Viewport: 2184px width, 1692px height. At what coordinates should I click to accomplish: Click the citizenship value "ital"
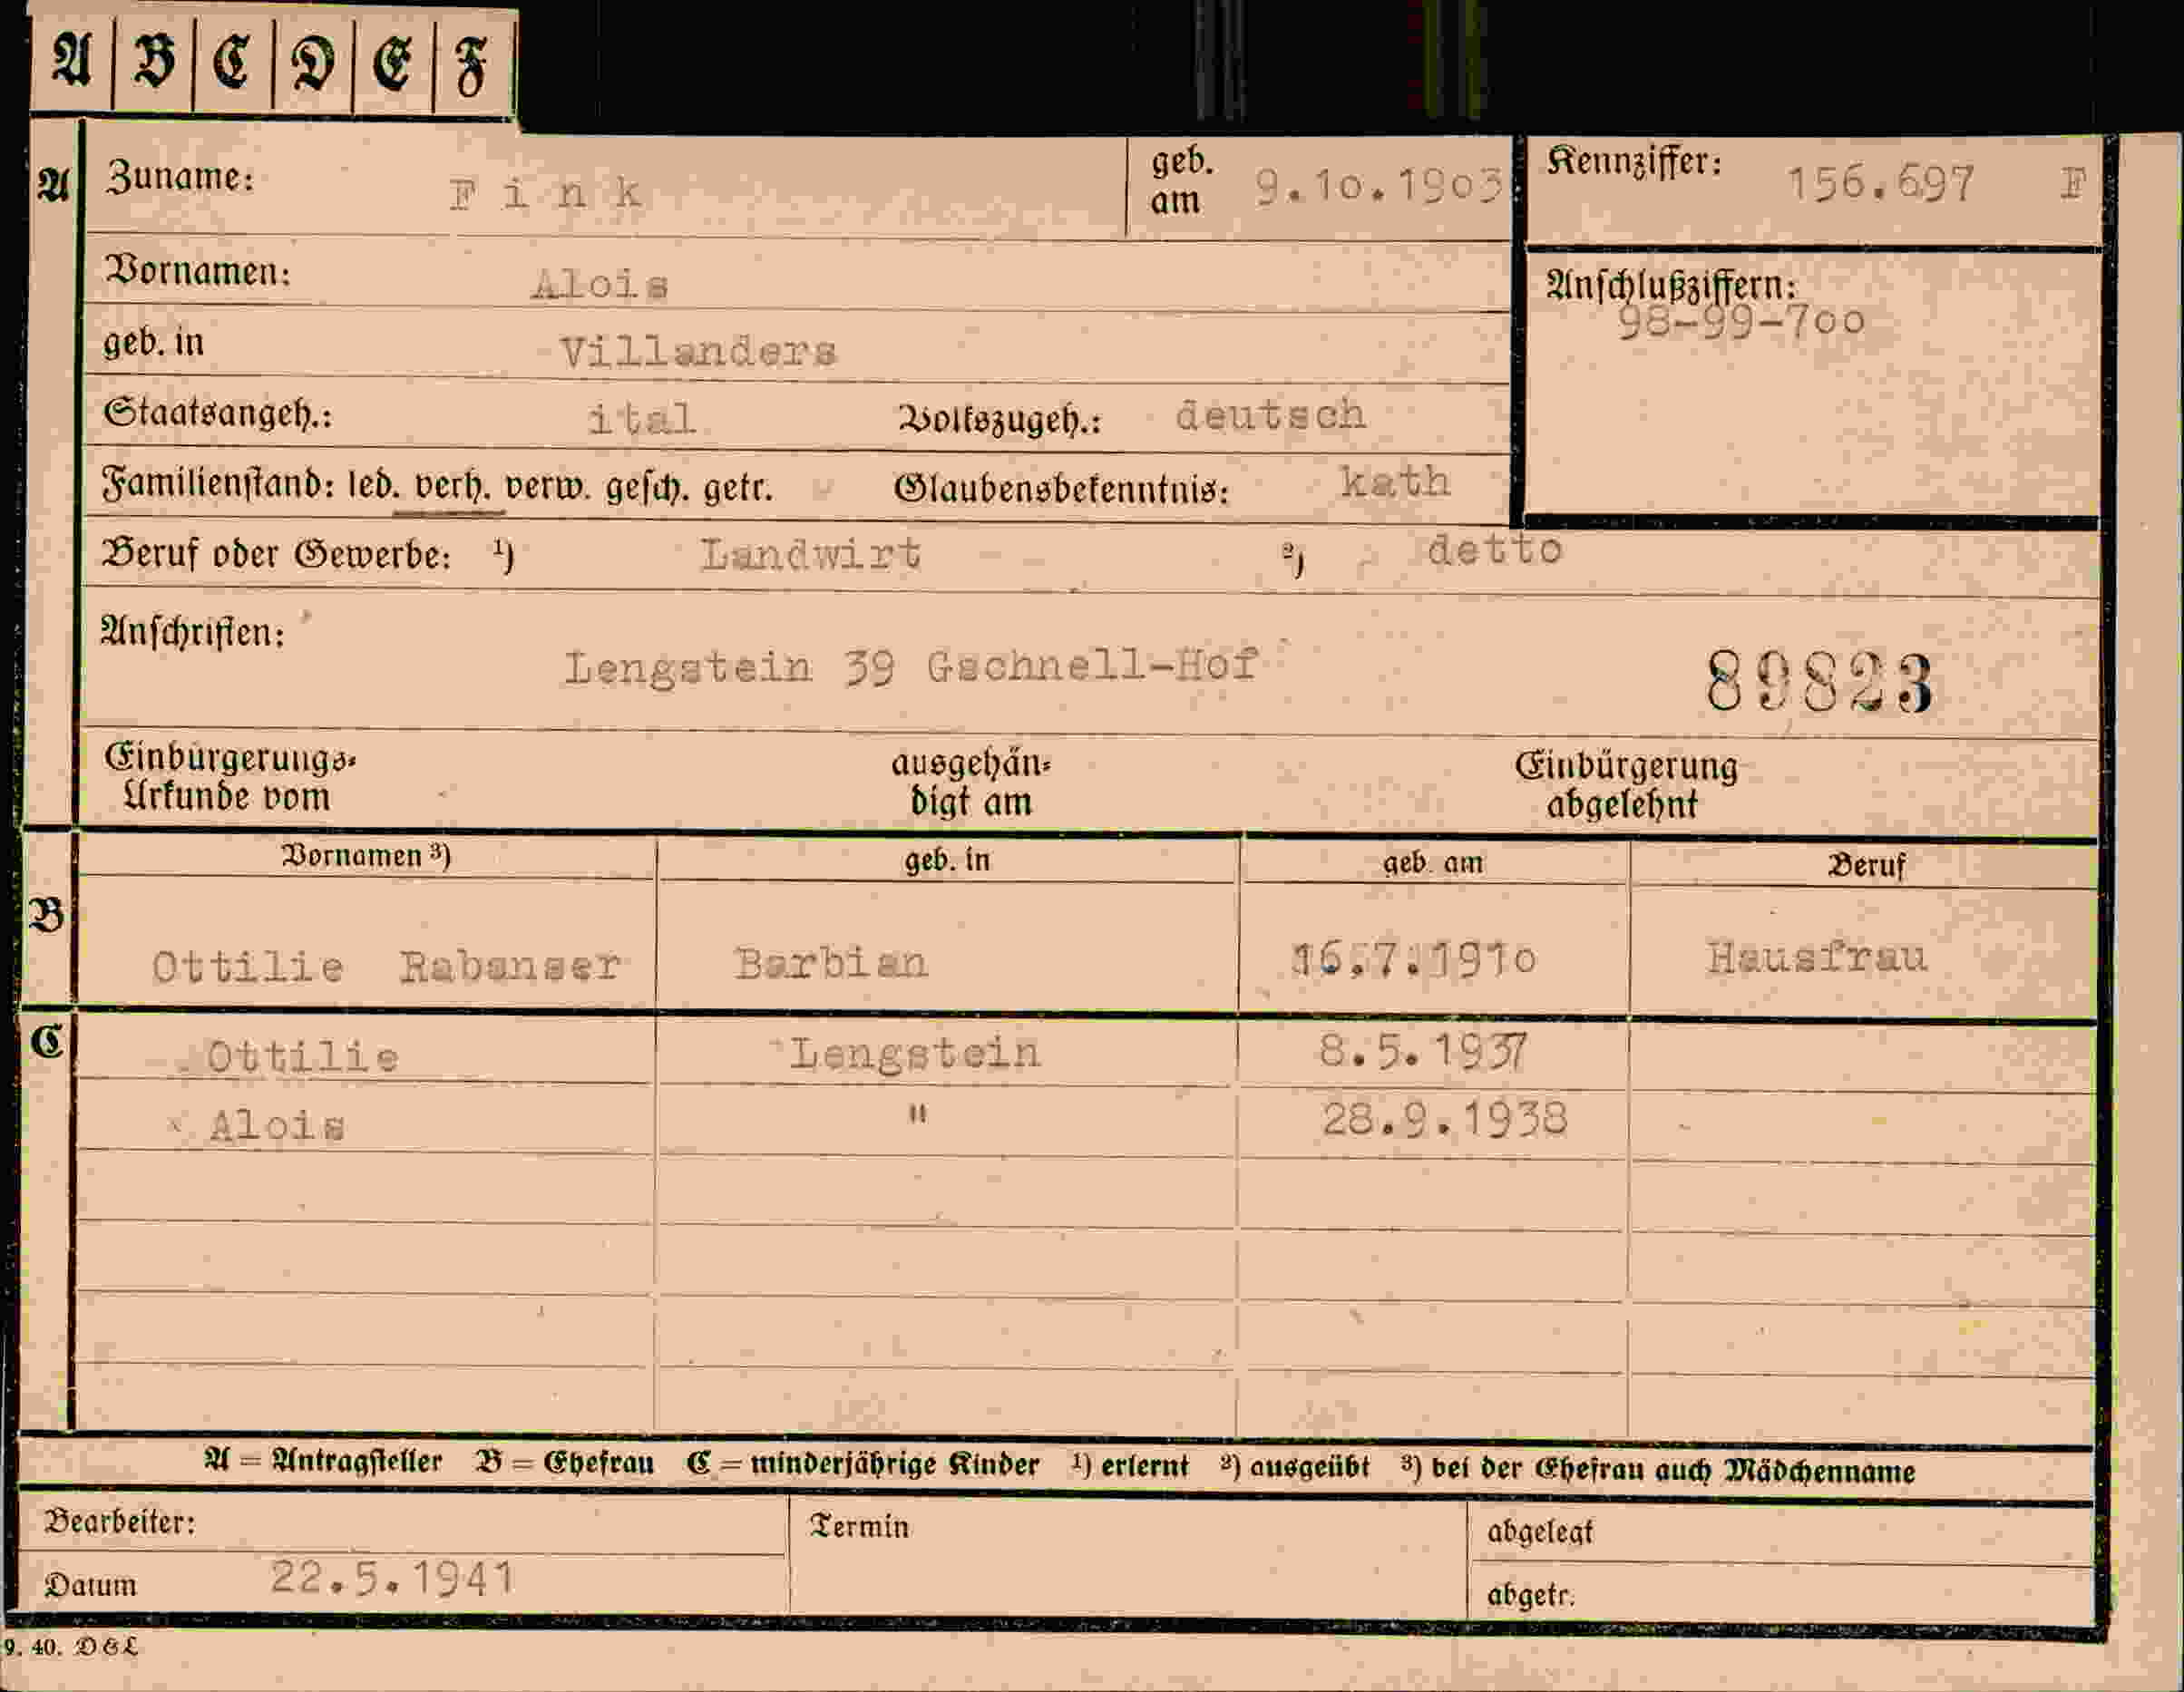pos(641,419)
